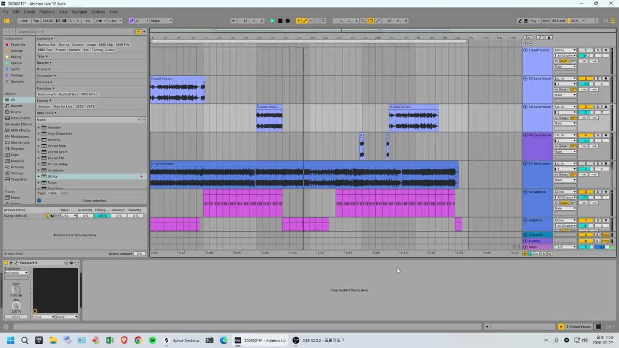
Task: Toggle Automation Arm button
Action: (x=305, y=21)
